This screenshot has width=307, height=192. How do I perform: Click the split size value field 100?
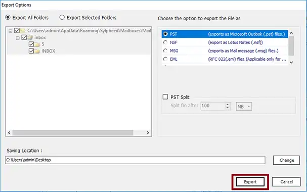click(213, 106)
